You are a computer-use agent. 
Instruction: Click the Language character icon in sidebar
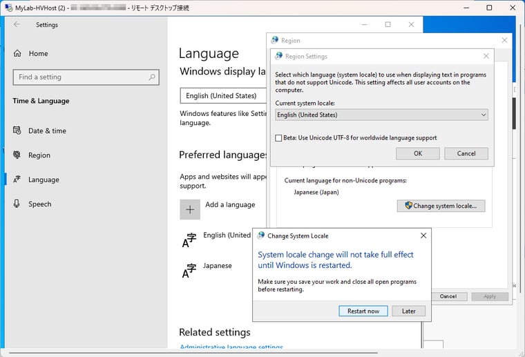17,180
